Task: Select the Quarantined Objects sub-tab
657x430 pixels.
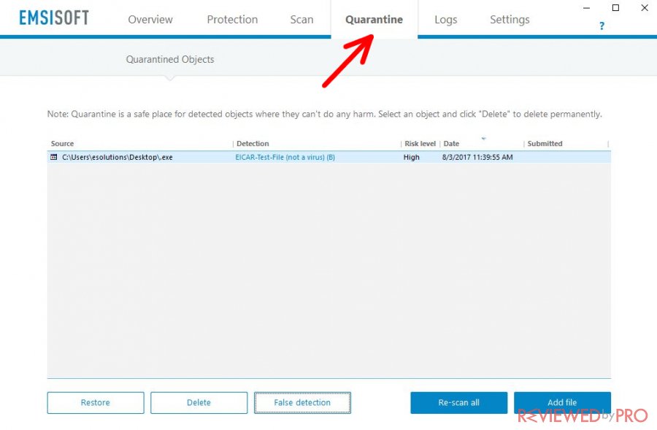Action: [169, 60]
